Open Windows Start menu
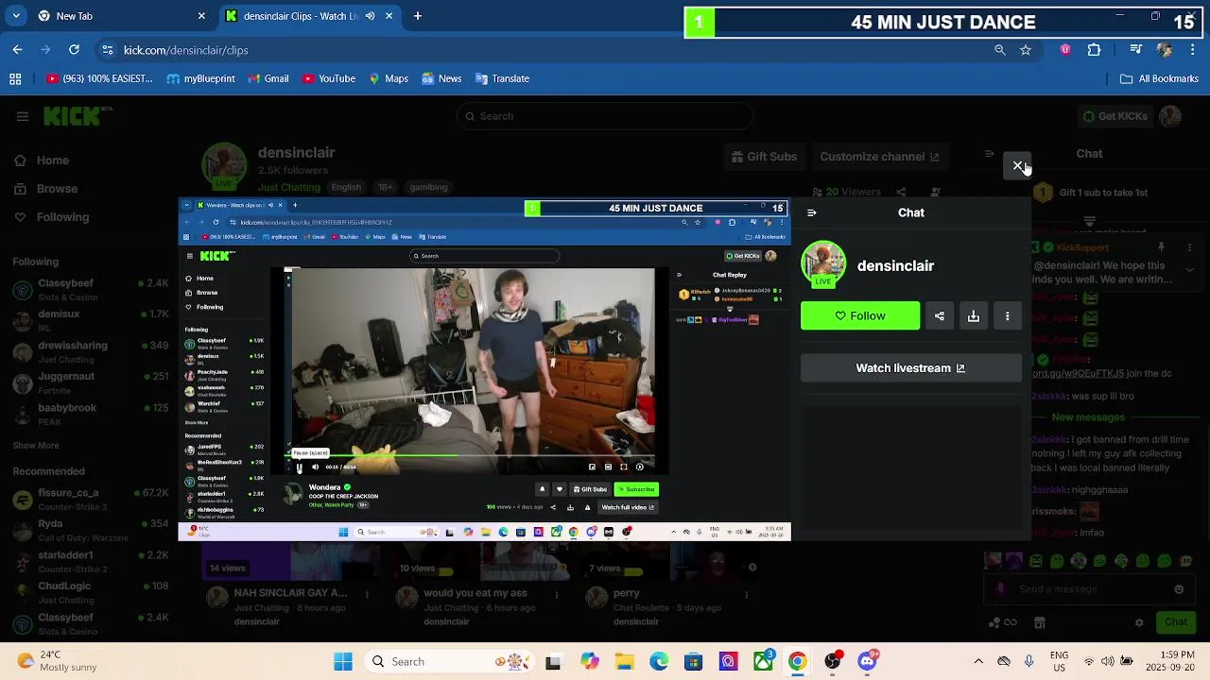The image size is (1210, 680). (343, 661)
